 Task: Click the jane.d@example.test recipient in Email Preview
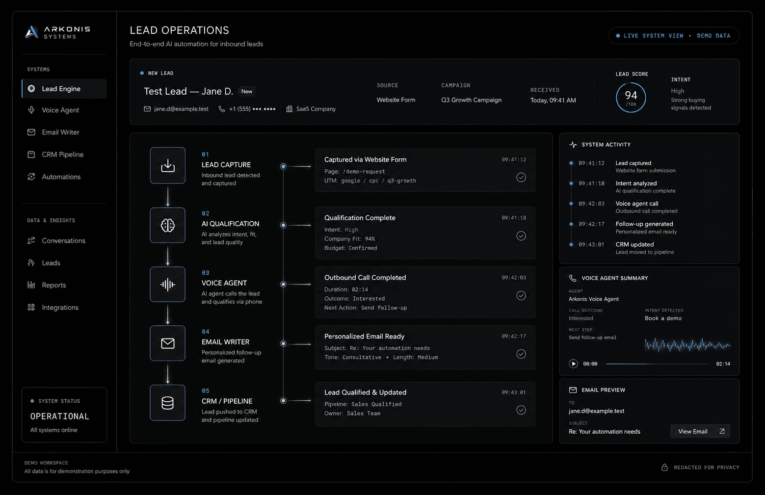(597, 411)
